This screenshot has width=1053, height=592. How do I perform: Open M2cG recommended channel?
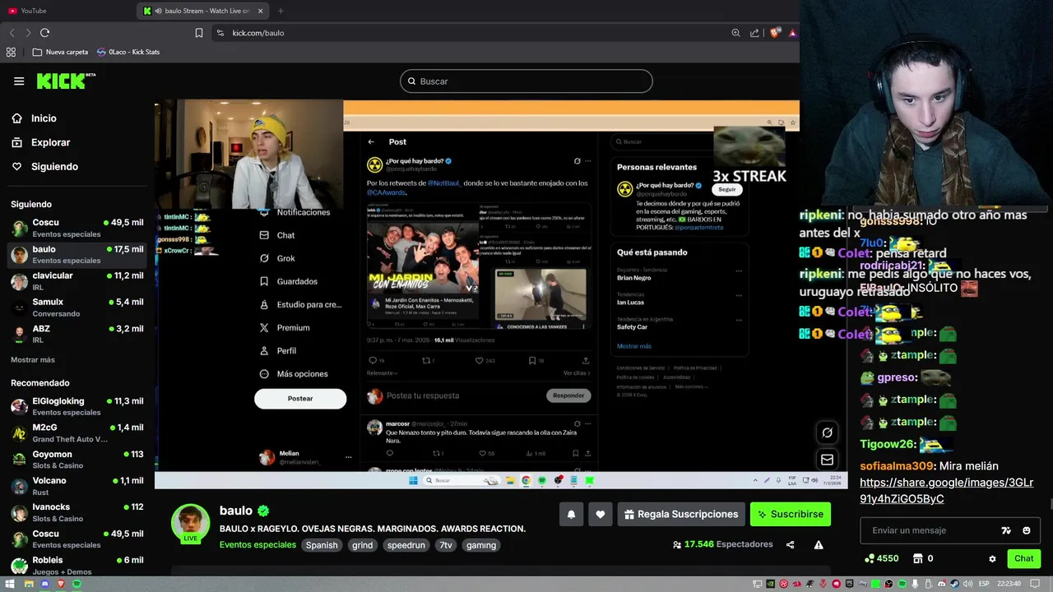click(x=77, y=433)
